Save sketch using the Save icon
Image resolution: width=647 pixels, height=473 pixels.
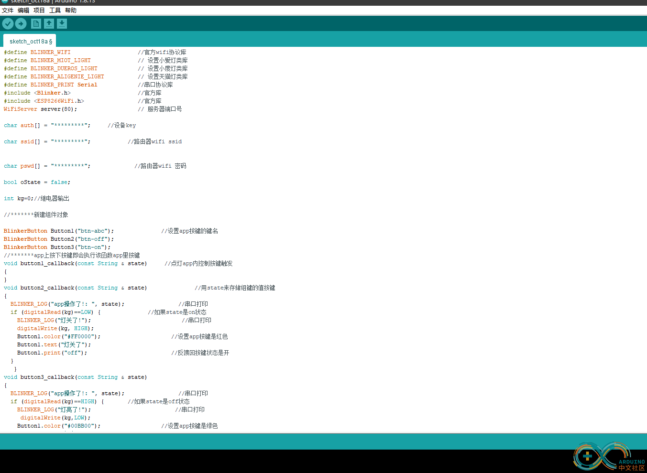(x=62, y=23)
